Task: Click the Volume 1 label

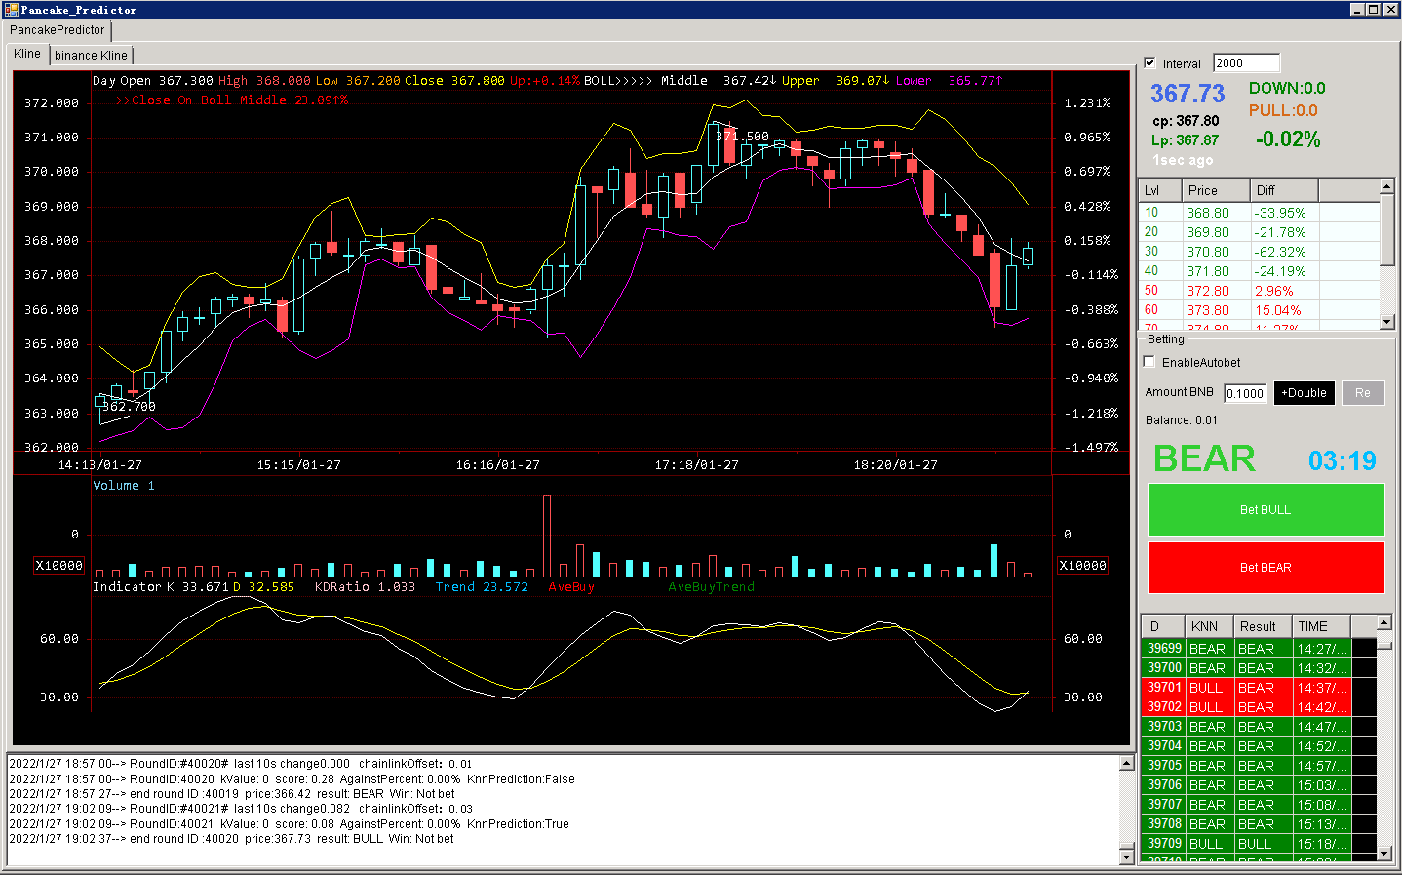Action: tap(124, 486)
